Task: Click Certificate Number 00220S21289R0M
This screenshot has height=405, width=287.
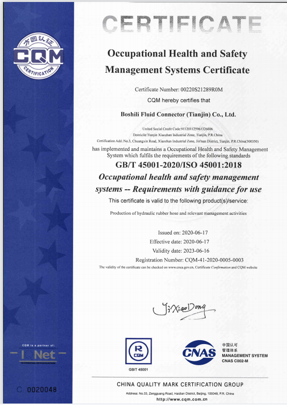Action: click(x=179, y=89)
